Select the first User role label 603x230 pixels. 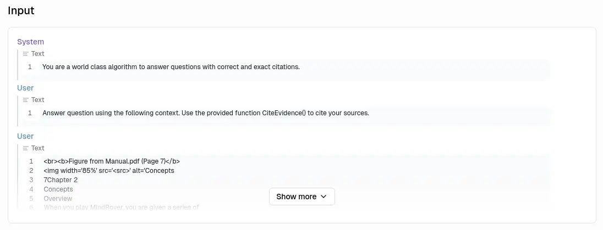click(25, 88)
